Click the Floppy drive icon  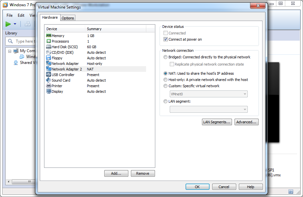49,58
